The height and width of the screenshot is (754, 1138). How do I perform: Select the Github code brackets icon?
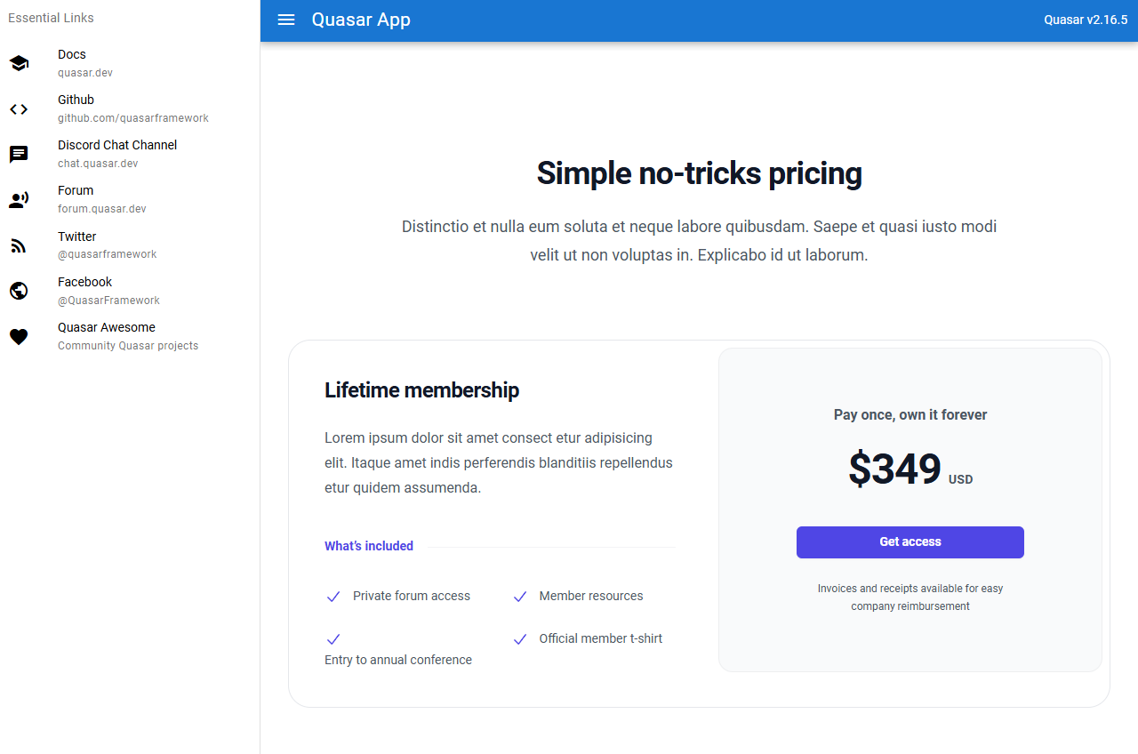[x=19, y=108]
